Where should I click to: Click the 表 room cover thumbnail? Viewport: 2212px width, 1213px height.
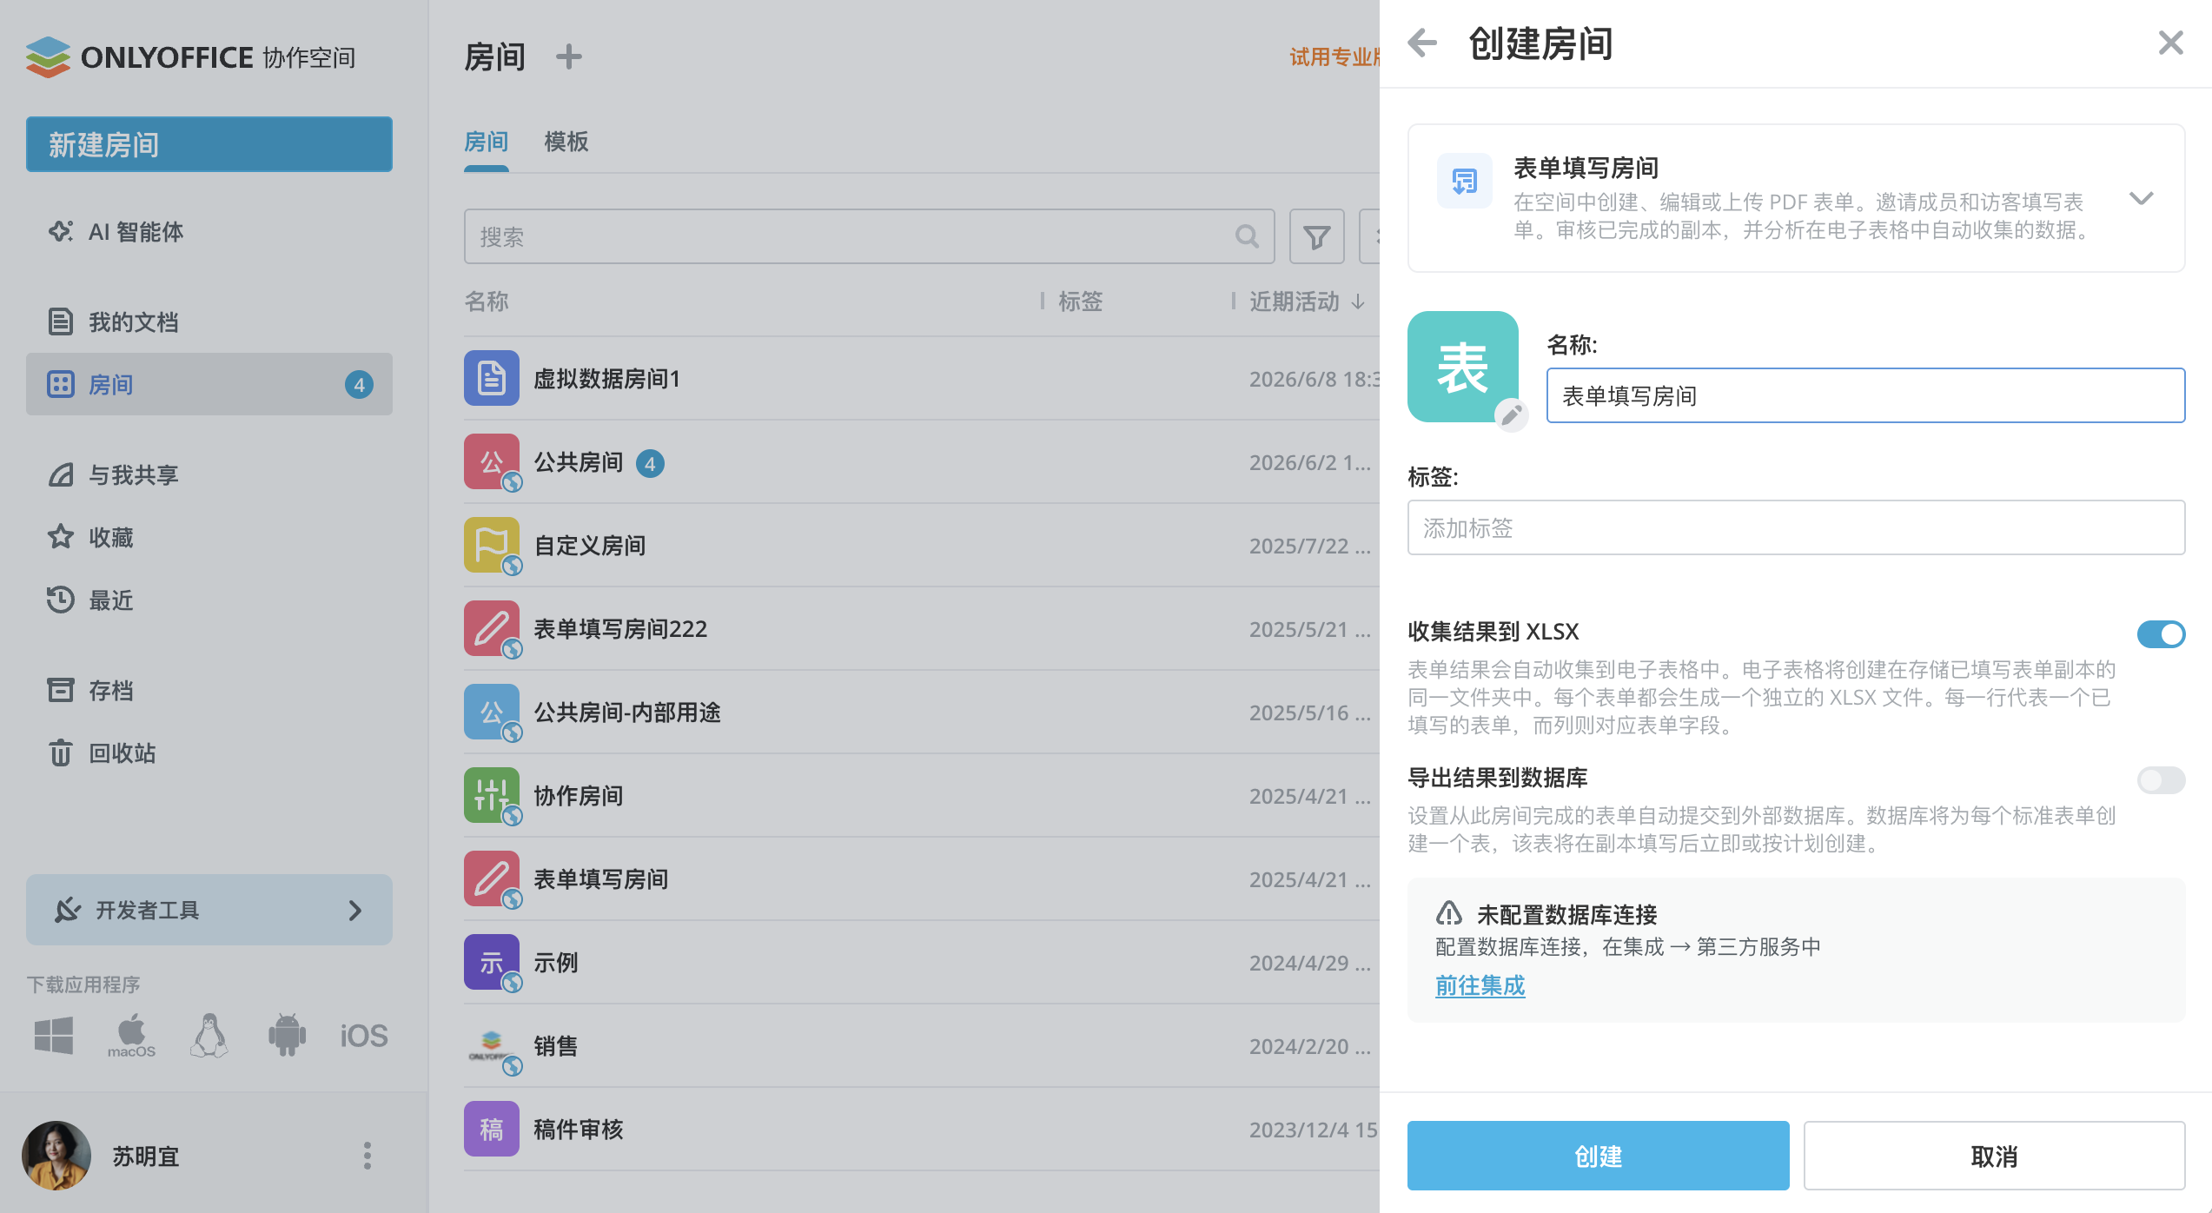1463,367
